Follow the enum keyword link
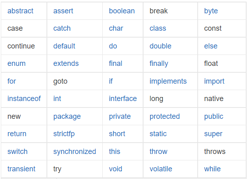Screen dimensions: 247x179 pyautogui.click(x=17, y=63)
